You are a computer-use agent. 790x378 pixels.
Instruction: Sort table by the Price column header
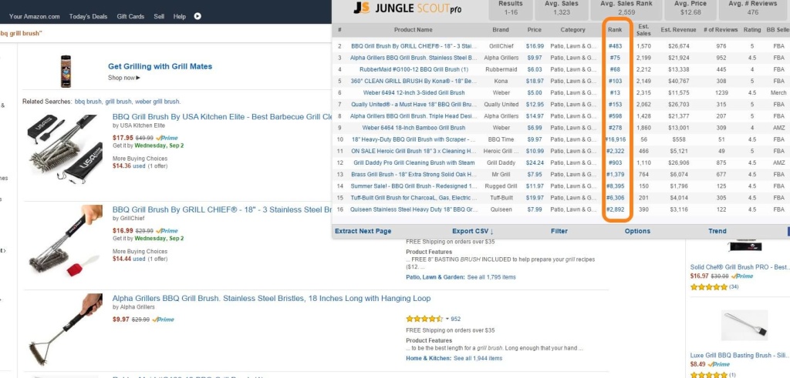[x=534, y=30]
